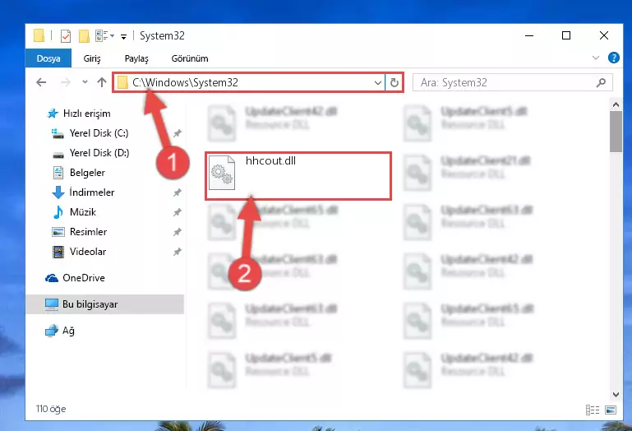Switch to details view in status bar
The height and width of the screenshot is (431, 632).
coord(592,410)
